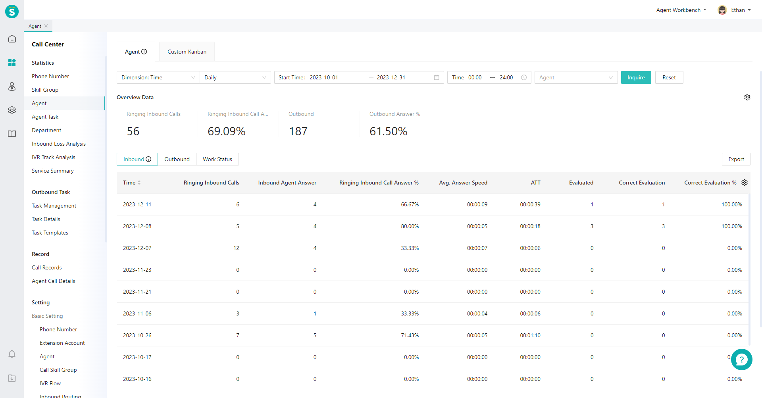Select the Agent page tab label
The height and width of the screenshot is (398, 762).
pos(35,26)
